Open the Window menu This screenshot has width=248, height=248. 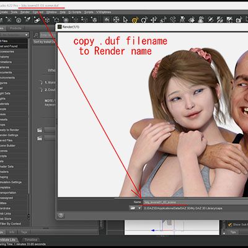[x=51, y=12]
